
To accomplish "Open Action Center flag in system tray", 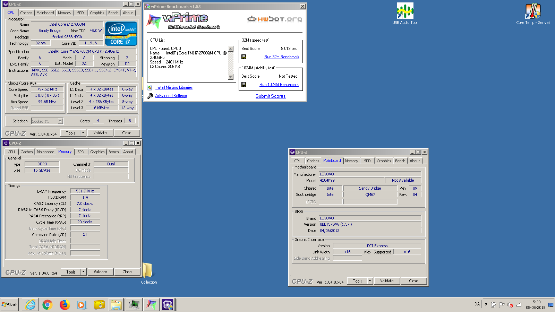I will tap(502, 305).
